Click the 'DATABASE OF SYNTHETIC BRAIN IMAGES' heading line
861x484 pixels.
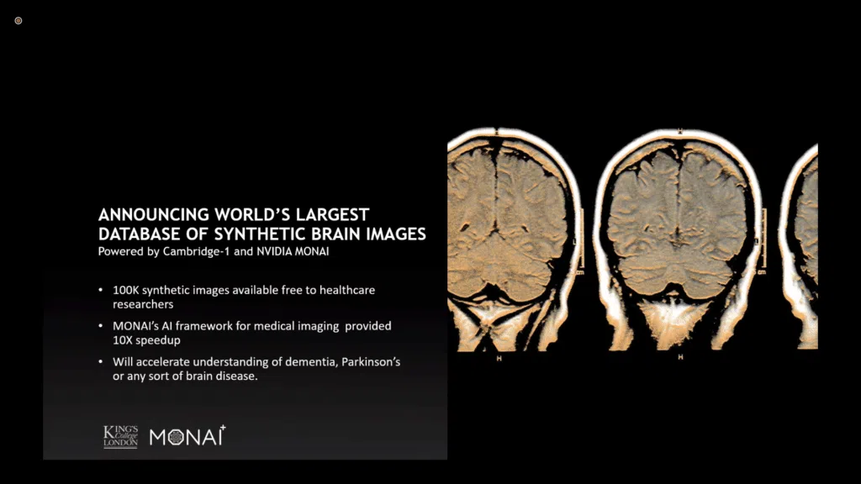point(261,234)
